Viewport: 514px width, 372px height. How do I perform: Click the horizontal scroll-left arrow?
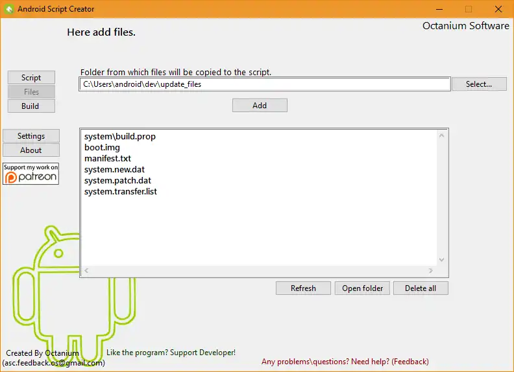pyautogui.click(x=86, y=270)
